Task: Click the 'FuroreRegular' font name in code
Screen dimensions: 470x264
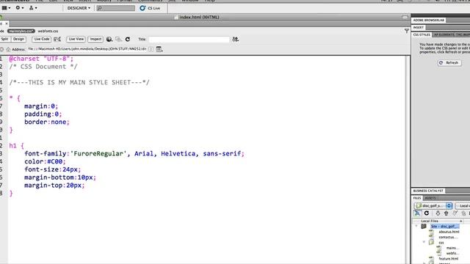Action: click(x=98, y=153)
